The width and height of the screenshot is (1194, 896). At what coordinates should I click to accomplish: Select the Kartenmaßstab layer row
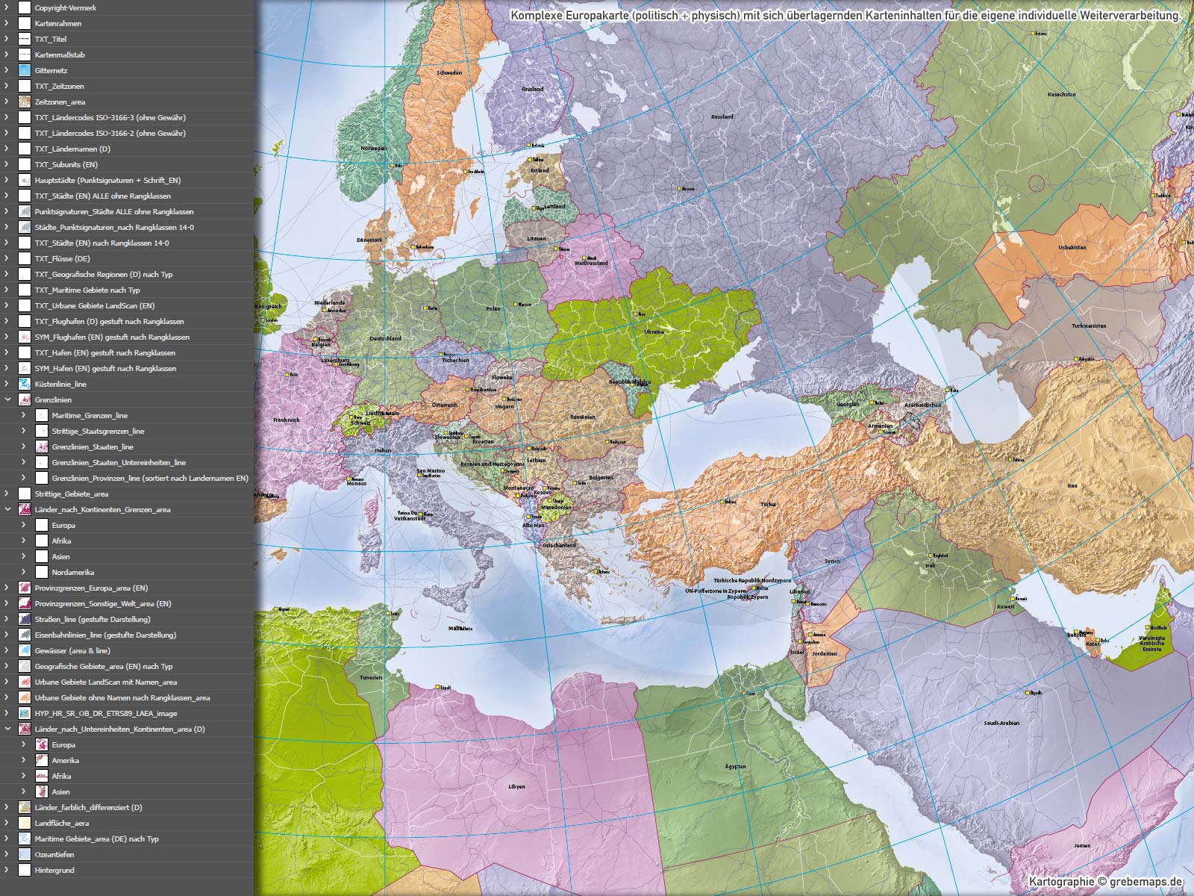(x=60, y=55)
